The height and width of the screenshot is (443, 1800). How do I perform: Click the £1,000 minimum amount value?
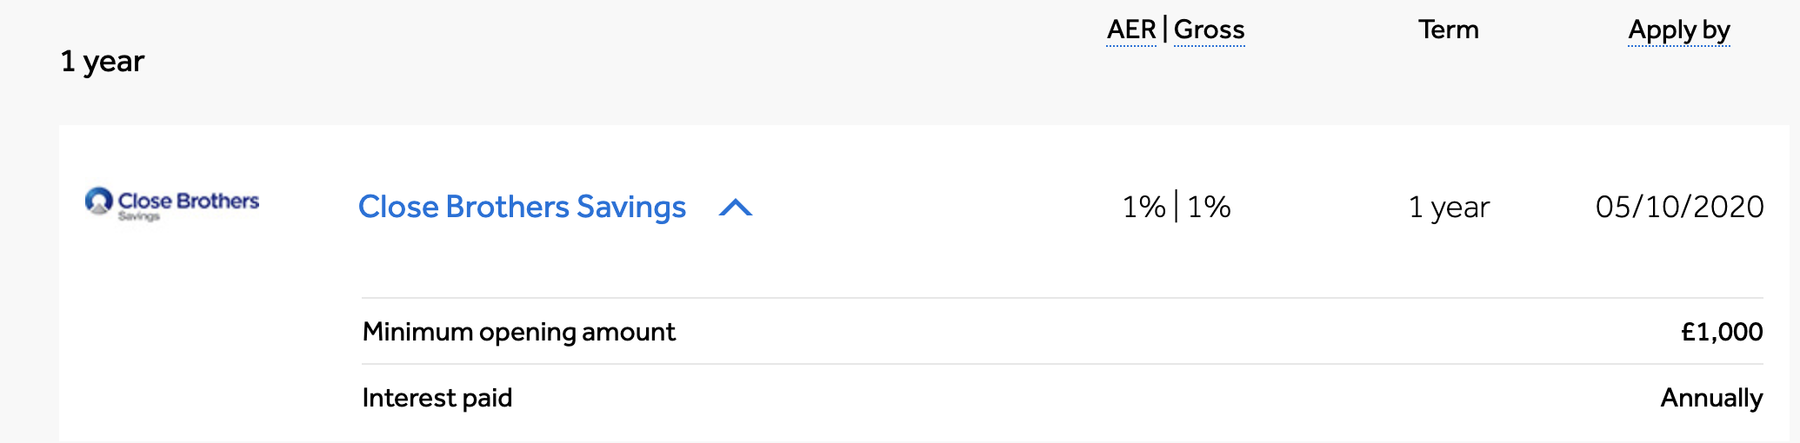coord(1721,332)
